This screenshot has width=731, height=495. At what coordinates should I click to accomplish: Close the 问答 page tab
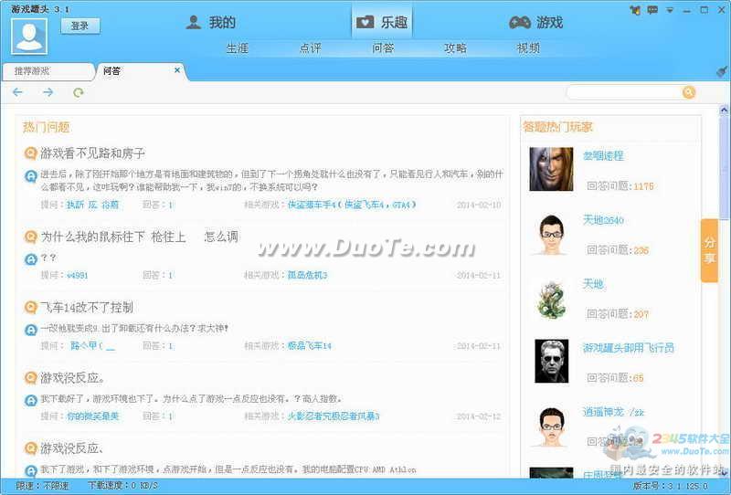[x=177, y=70]
